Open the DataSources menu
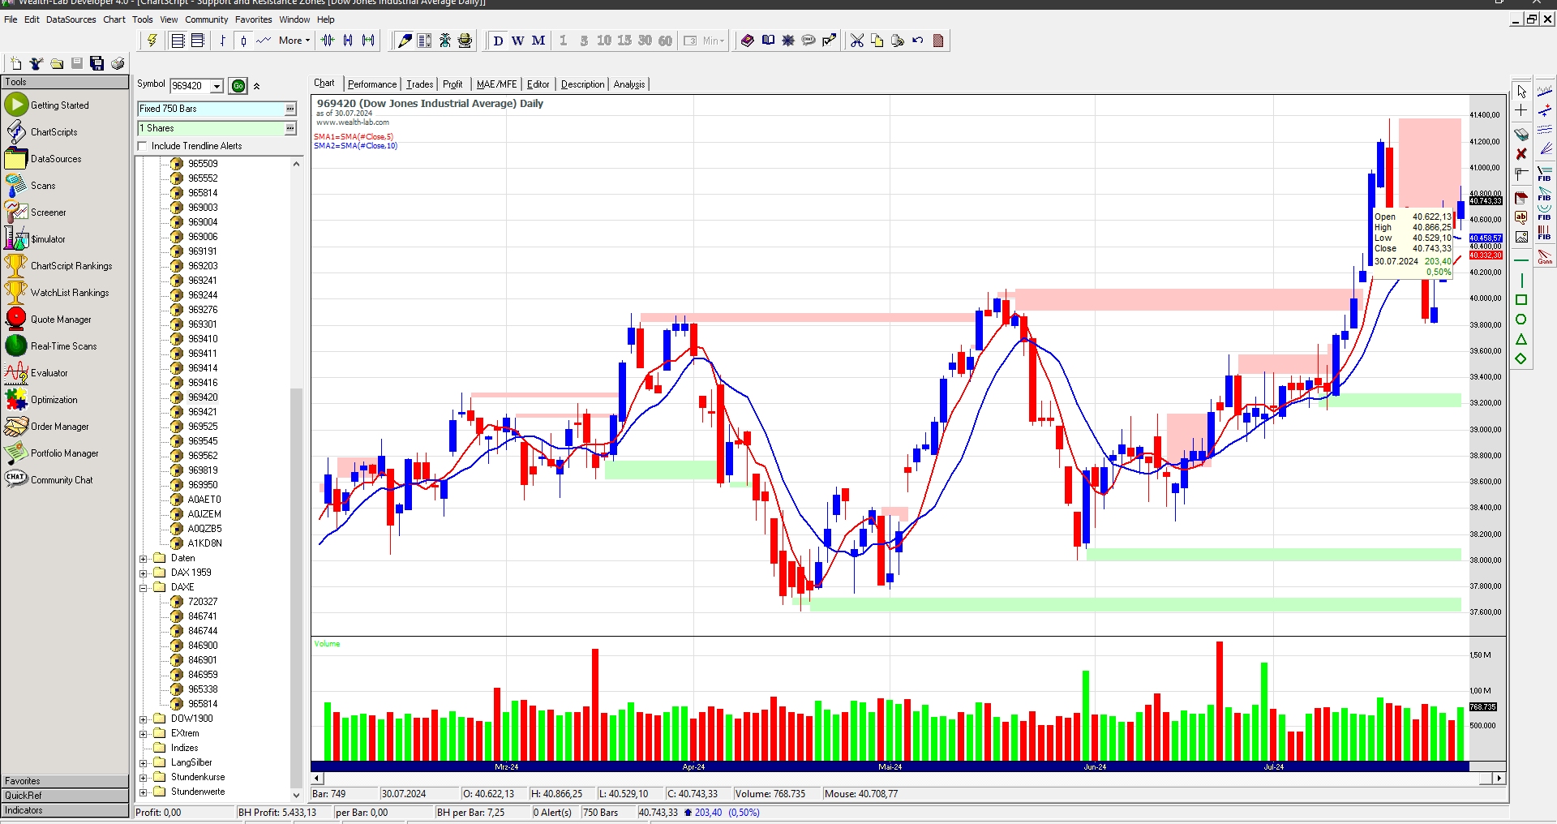 pyautogui.click(x=71, y=19)
